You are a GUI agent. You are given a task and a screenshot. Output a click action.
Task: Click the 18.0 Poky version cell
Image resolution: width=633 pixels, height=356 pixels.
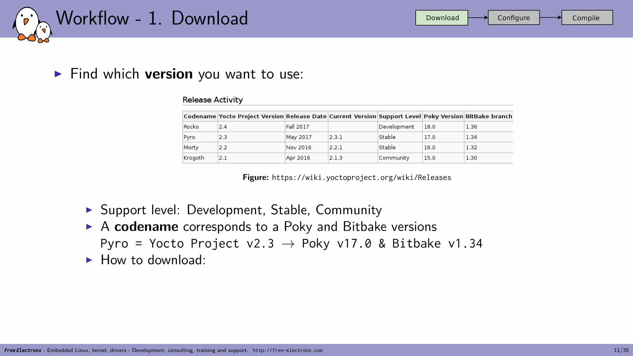[x=443, y=127]
